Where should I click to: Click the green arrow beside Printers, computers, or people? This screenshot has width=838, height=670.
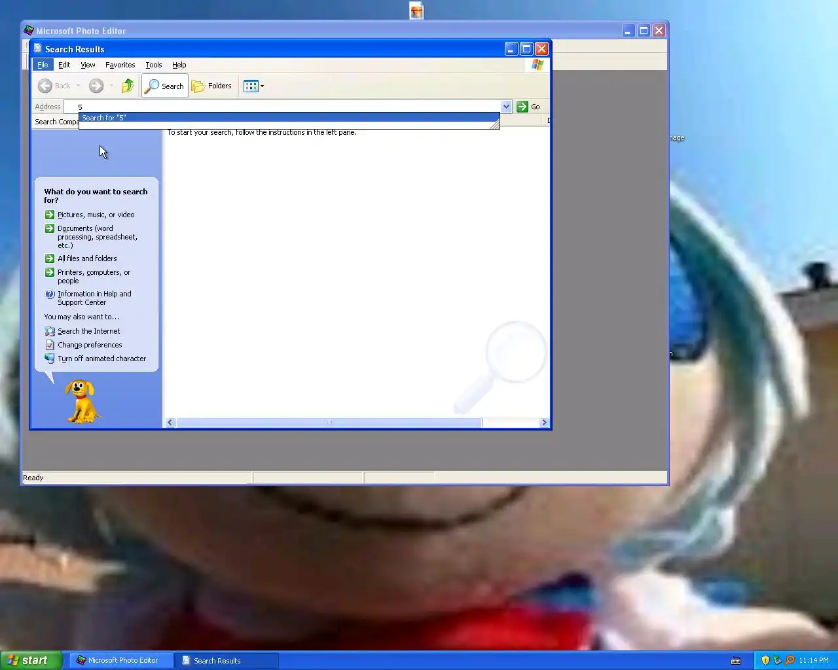point(50,272)
